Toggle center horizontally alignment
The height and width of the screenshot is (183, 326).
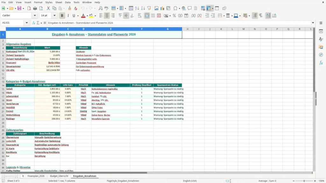(x=107, y=16)
